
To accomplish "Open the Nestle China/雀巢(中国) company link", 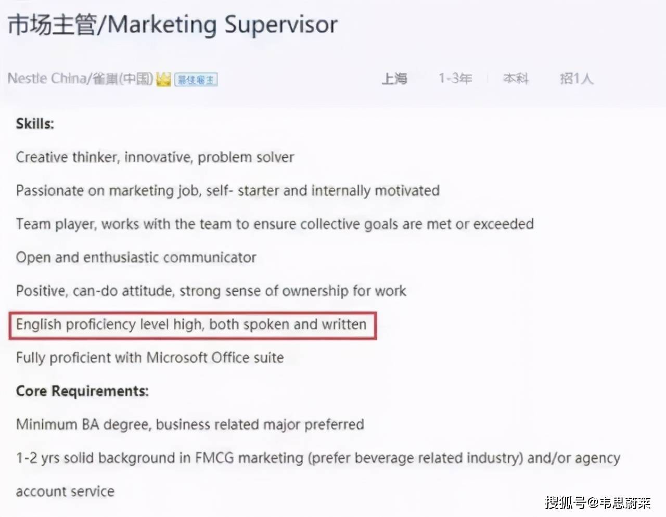I will (x=80, y=79).
